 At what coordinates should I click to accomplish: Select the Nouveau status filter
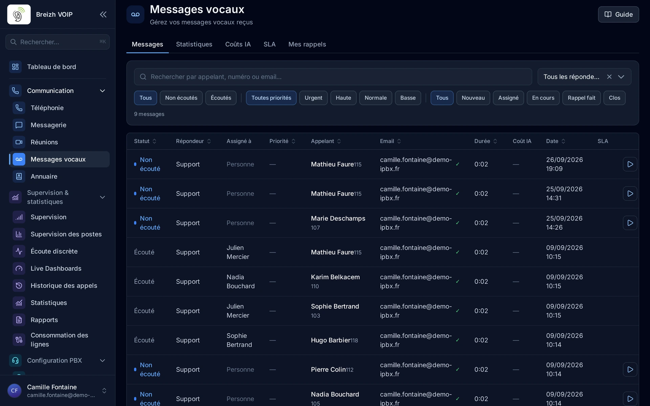(x=473, y=98)
